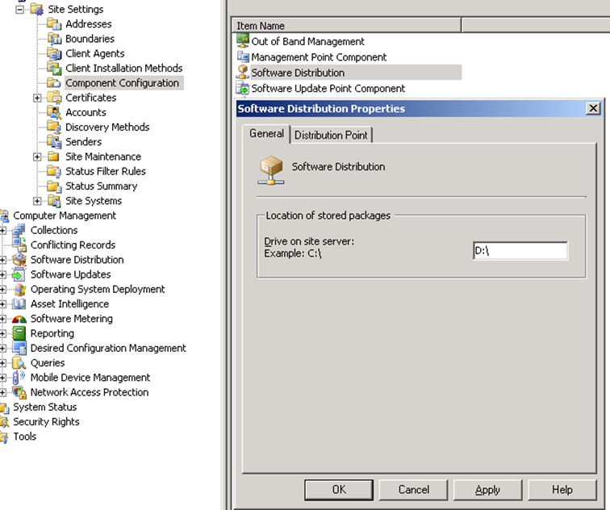The height and width of the screenshot is (510, 610).
Task: Open Help for the properties dialog
Action: pyautogui.click(x=562, y=490)
